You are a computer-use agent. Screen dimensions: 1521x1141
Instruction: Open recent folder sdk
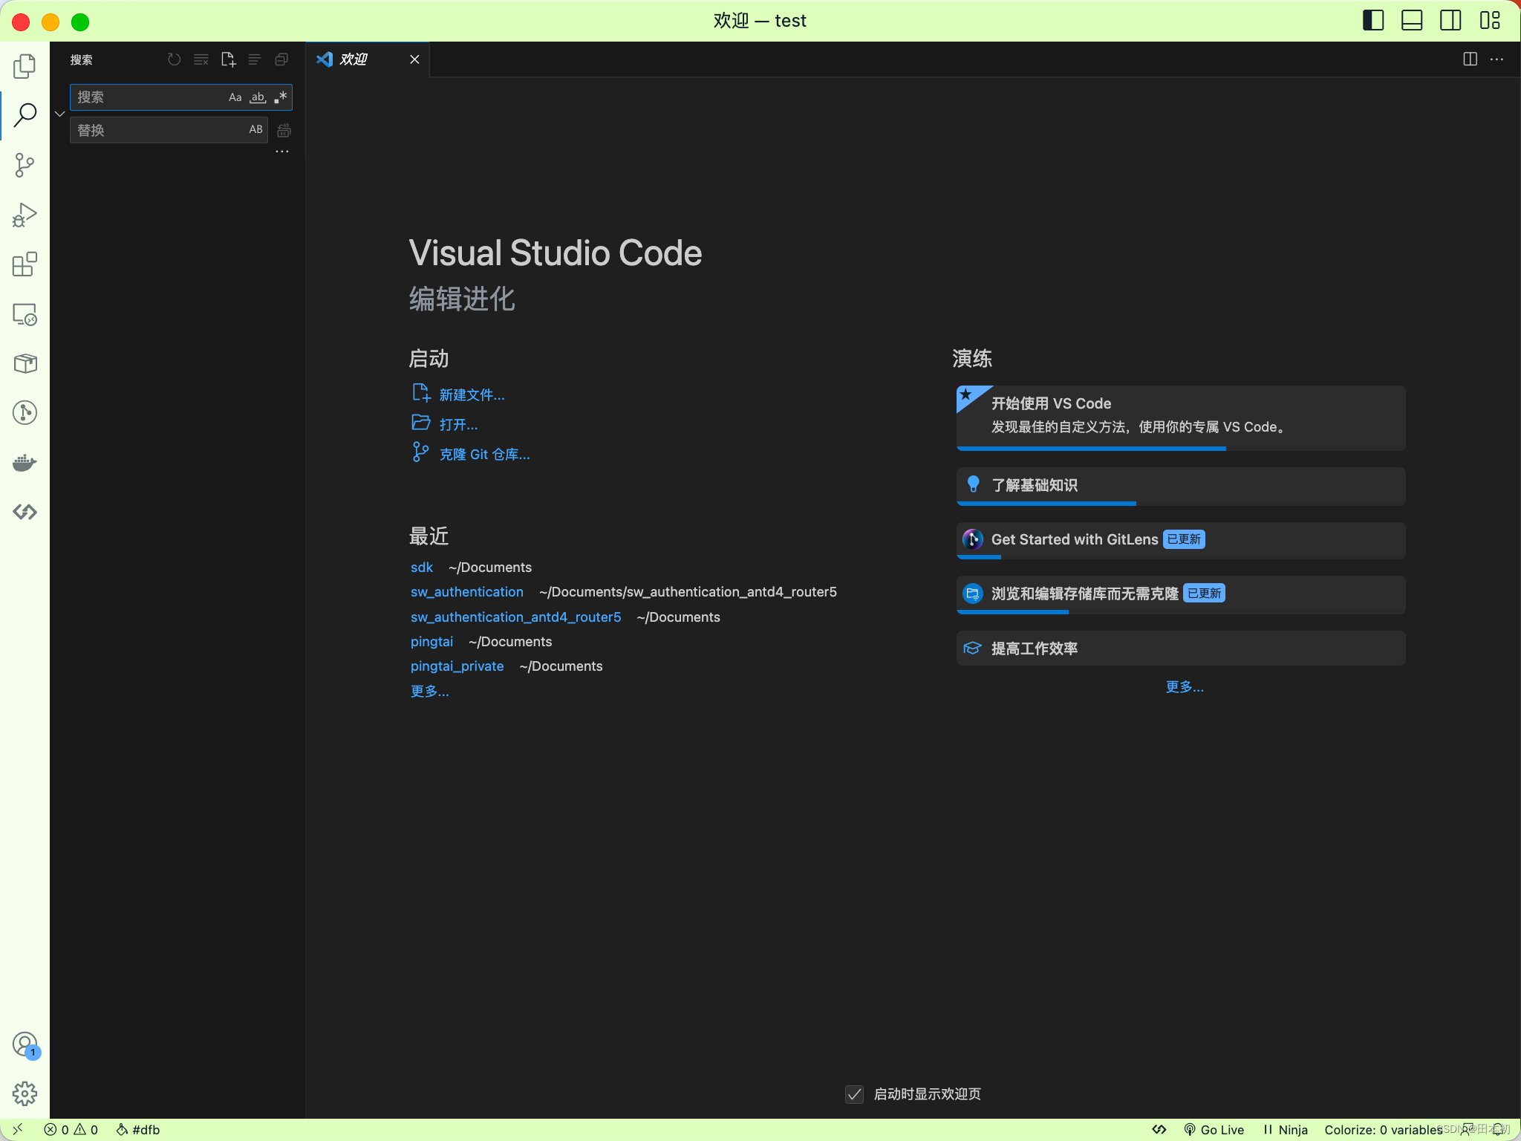(422, 568)
